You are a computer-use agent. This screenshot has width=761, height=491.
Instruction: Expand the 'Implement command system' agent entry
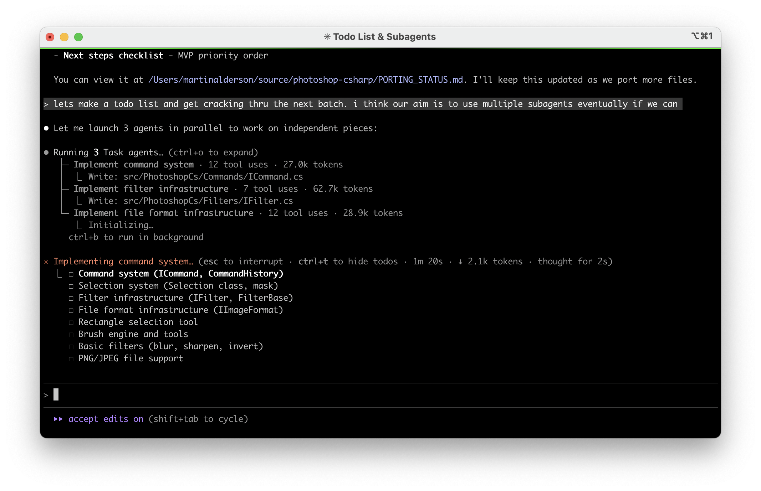134,165
